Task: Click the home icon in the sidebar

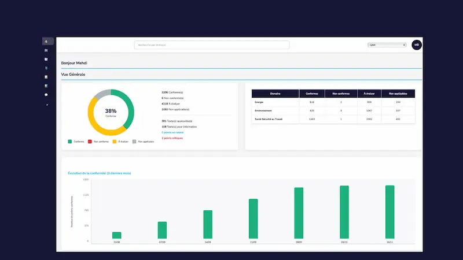Action: 46,41
